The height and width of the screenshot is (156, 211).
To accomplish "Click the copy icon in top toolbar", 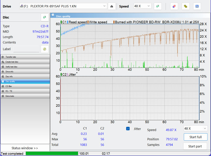I will (x=186, y=6).
